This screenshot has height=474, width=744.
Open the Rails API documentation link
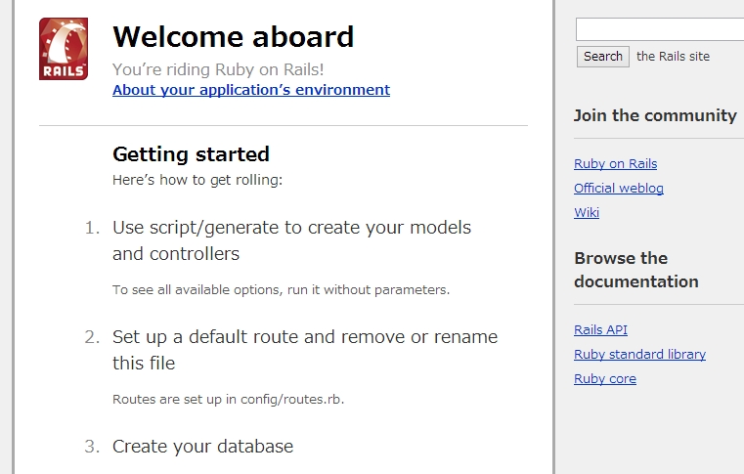[x=600, y=329]
